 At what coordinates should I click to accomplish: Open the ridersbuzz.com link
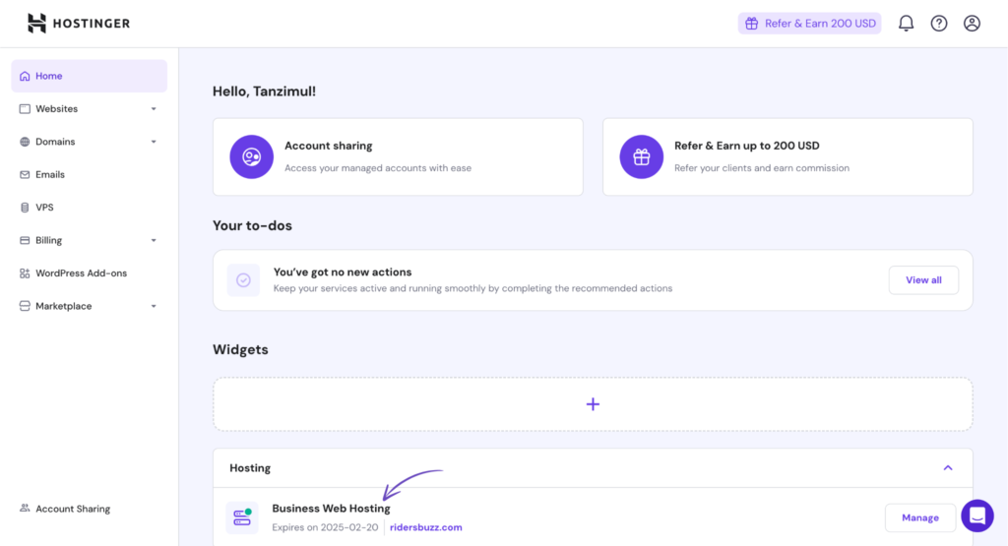425,527
